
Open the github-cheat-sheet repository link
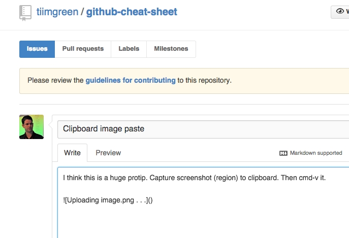(x=132, y=12)
